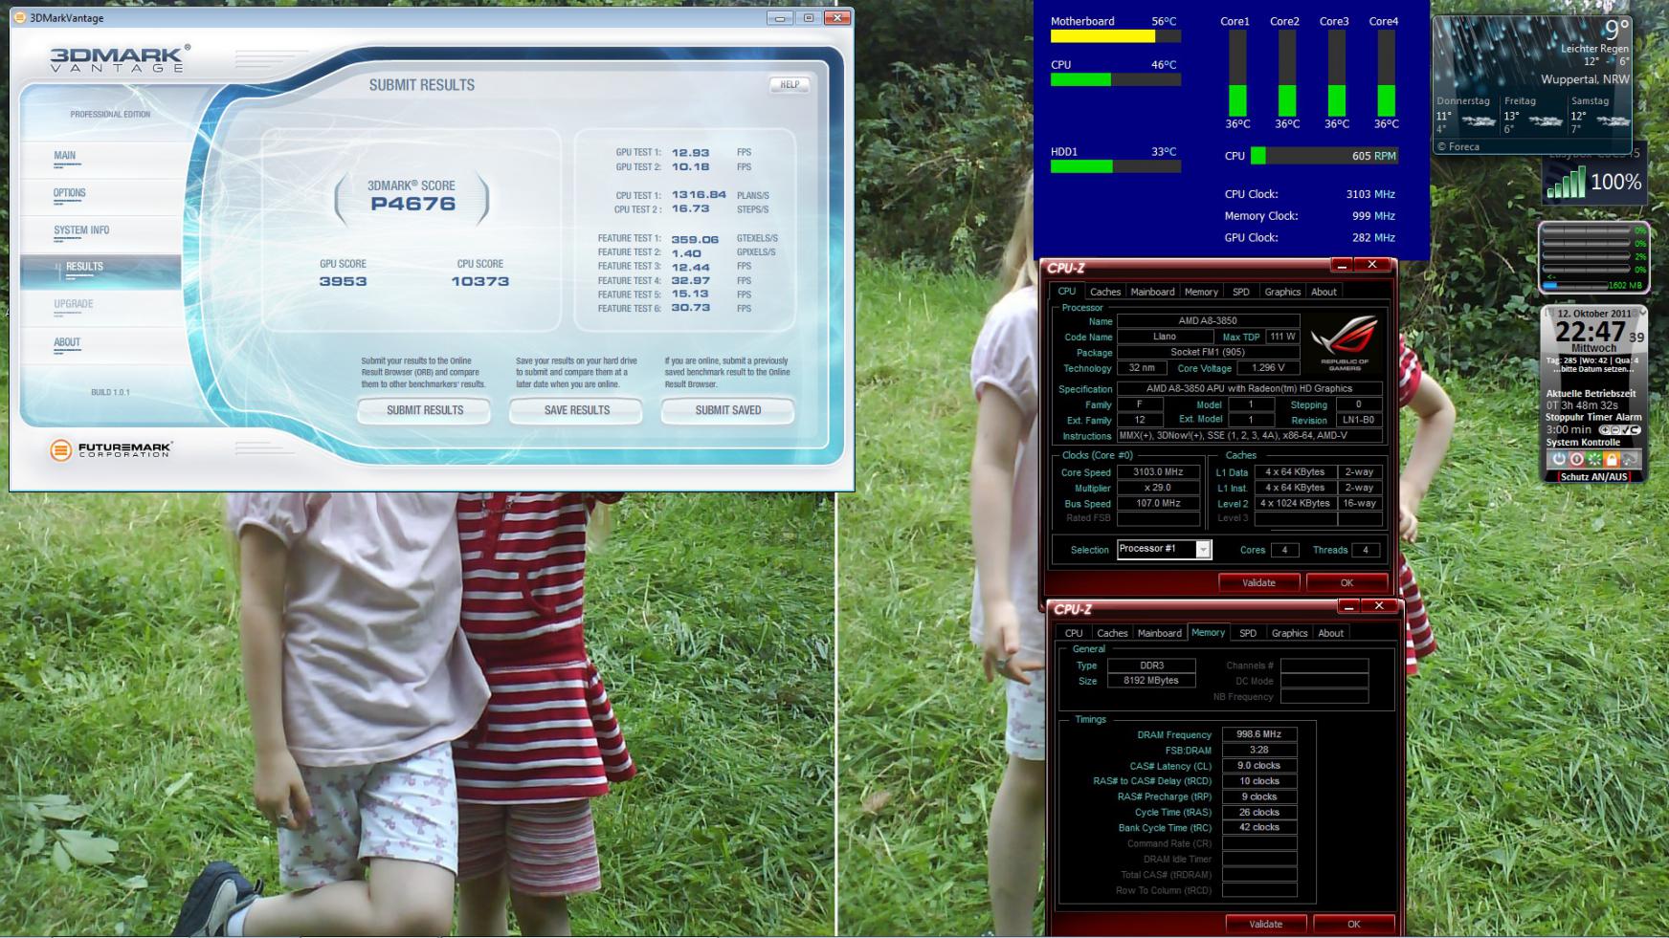
Task: Open UPGRADE in 3DMark sidebar
Action: pyautogui.click(x=74, y=304)
